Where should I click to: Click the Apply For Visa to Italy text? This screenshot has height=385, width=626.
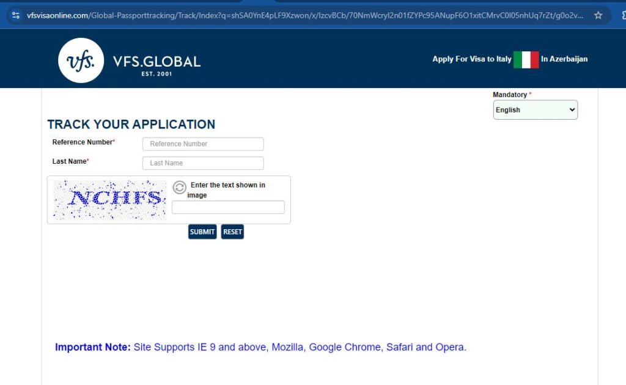point(473,59)
